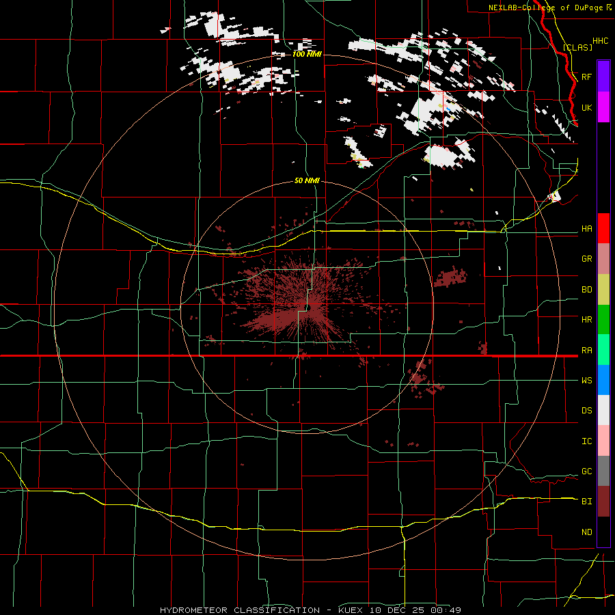Click the BD yellow-olive legend swatch
The image size is (615, 615).
point(603,290)
